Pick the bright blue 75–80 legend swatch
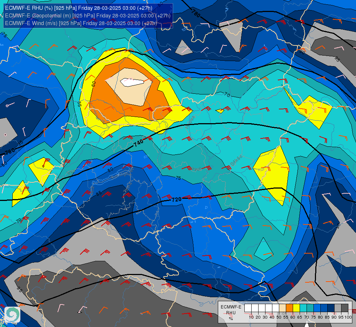 [317, 308]
